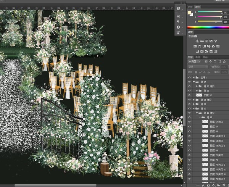
Task: Add a Photo Filter adjustment
Action: click(209, 46)
